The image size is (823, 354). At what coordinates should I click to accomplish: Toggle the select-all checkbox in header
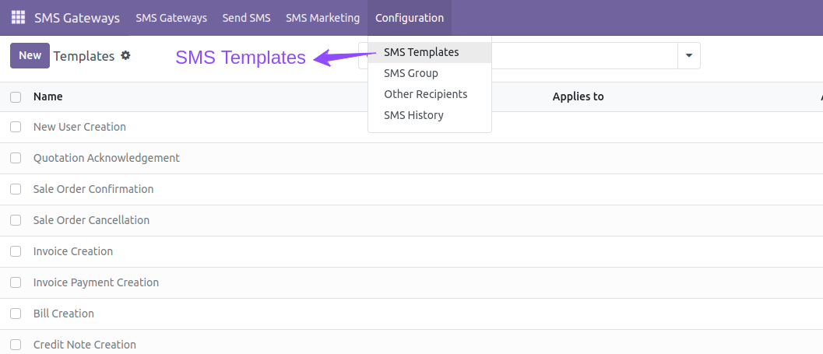pyautogui.click(x=16, y=97)
